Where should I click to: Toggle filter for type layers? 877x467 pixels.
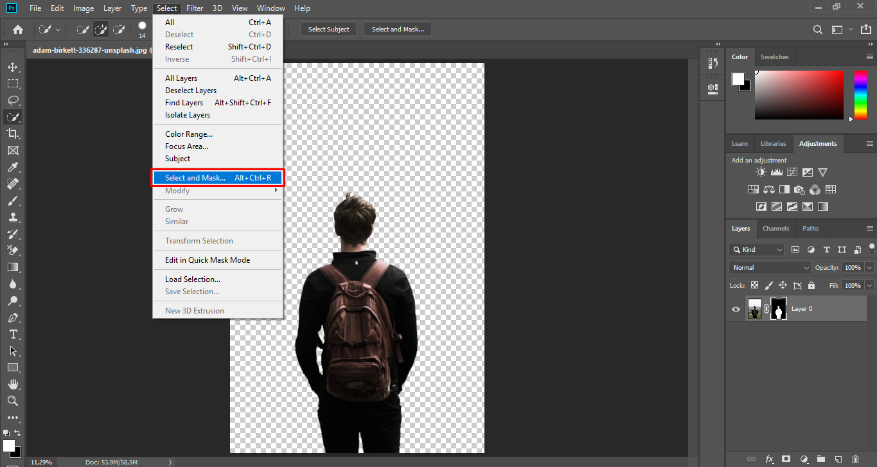click(826, 249)
